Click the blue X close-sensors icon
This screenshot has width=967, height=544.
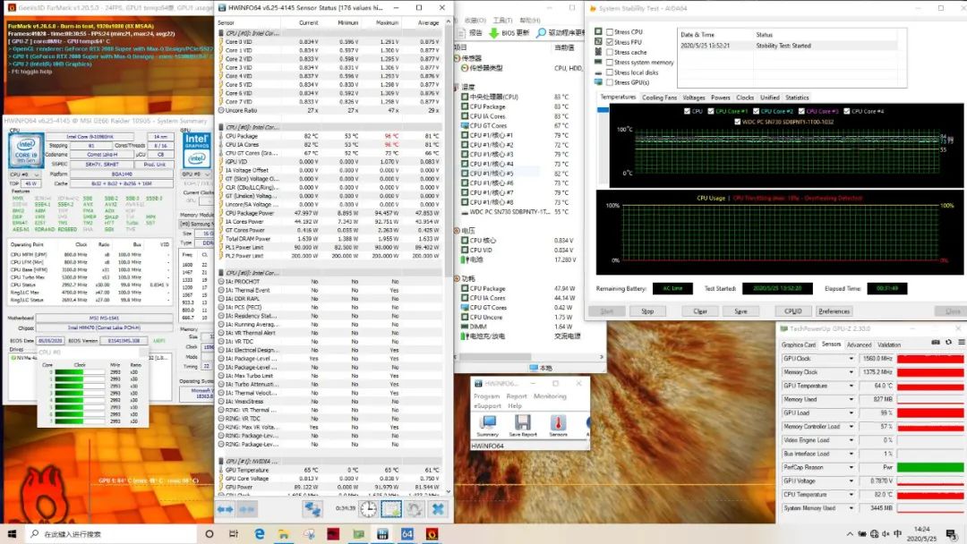pos(438,508)
